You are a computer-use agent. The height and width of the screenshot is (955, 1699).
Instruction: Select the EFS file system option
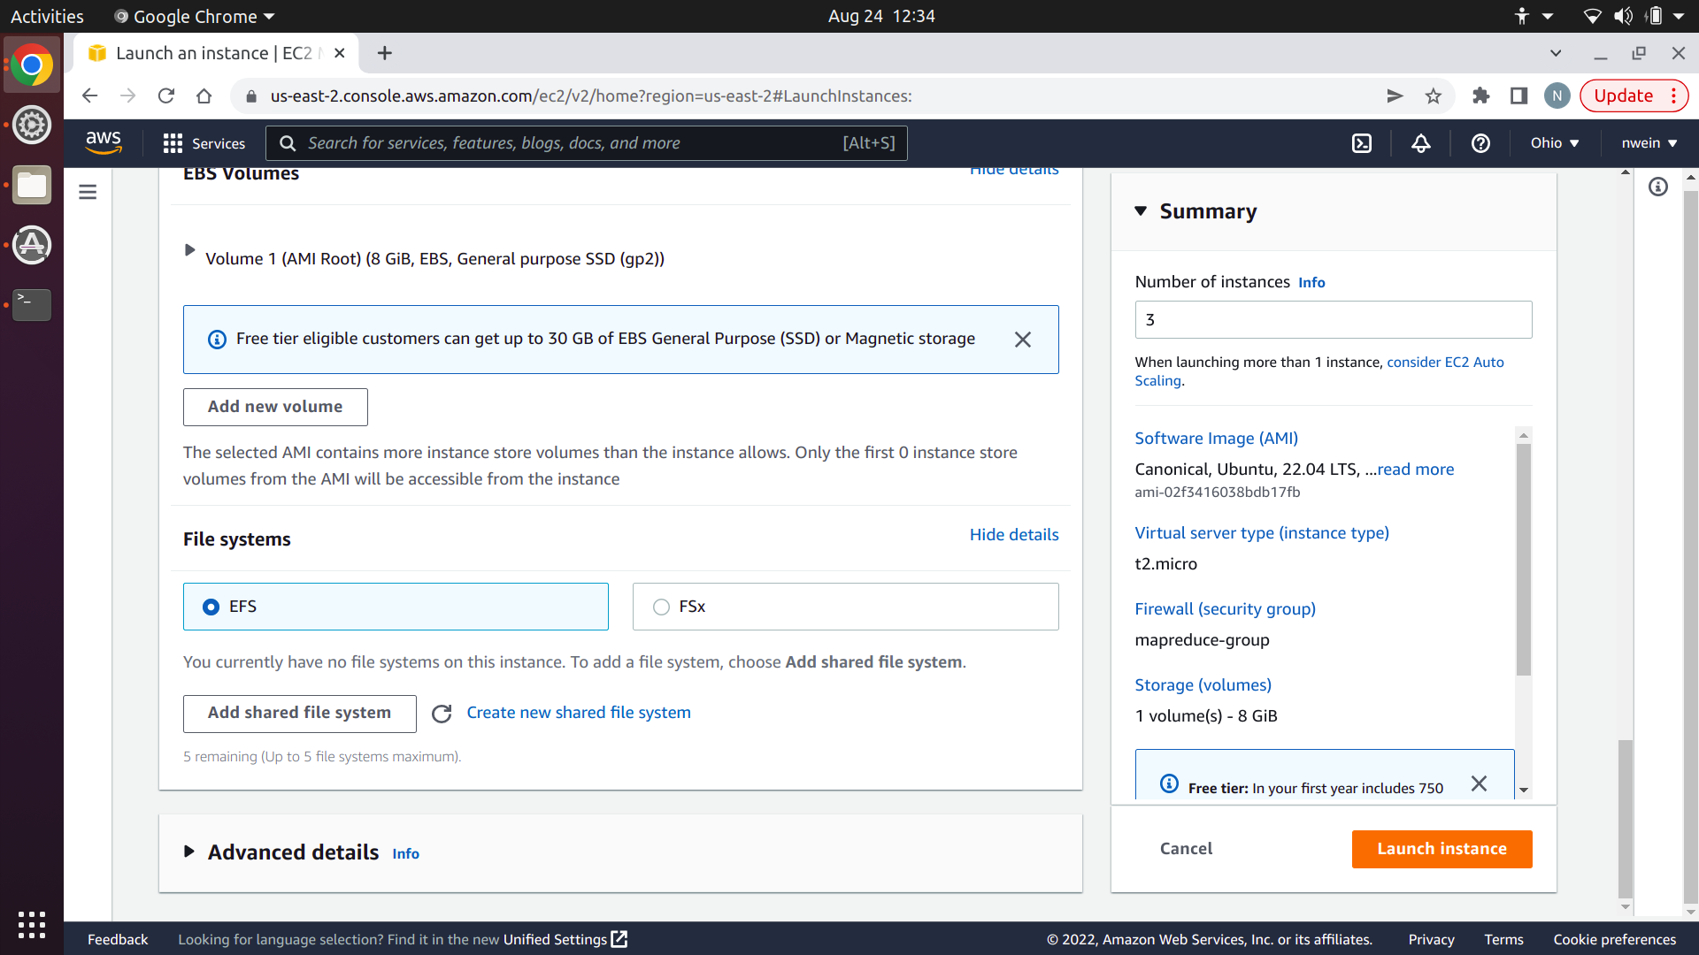point(211,607)
